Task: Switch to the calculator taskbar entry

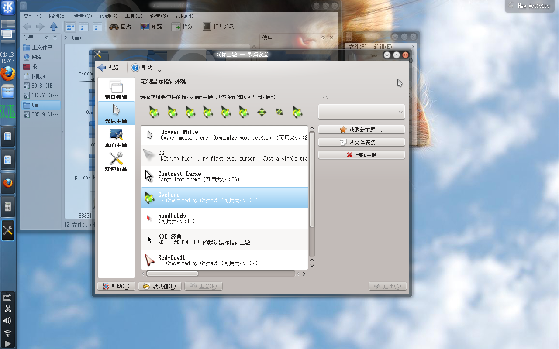Action: 8,207
